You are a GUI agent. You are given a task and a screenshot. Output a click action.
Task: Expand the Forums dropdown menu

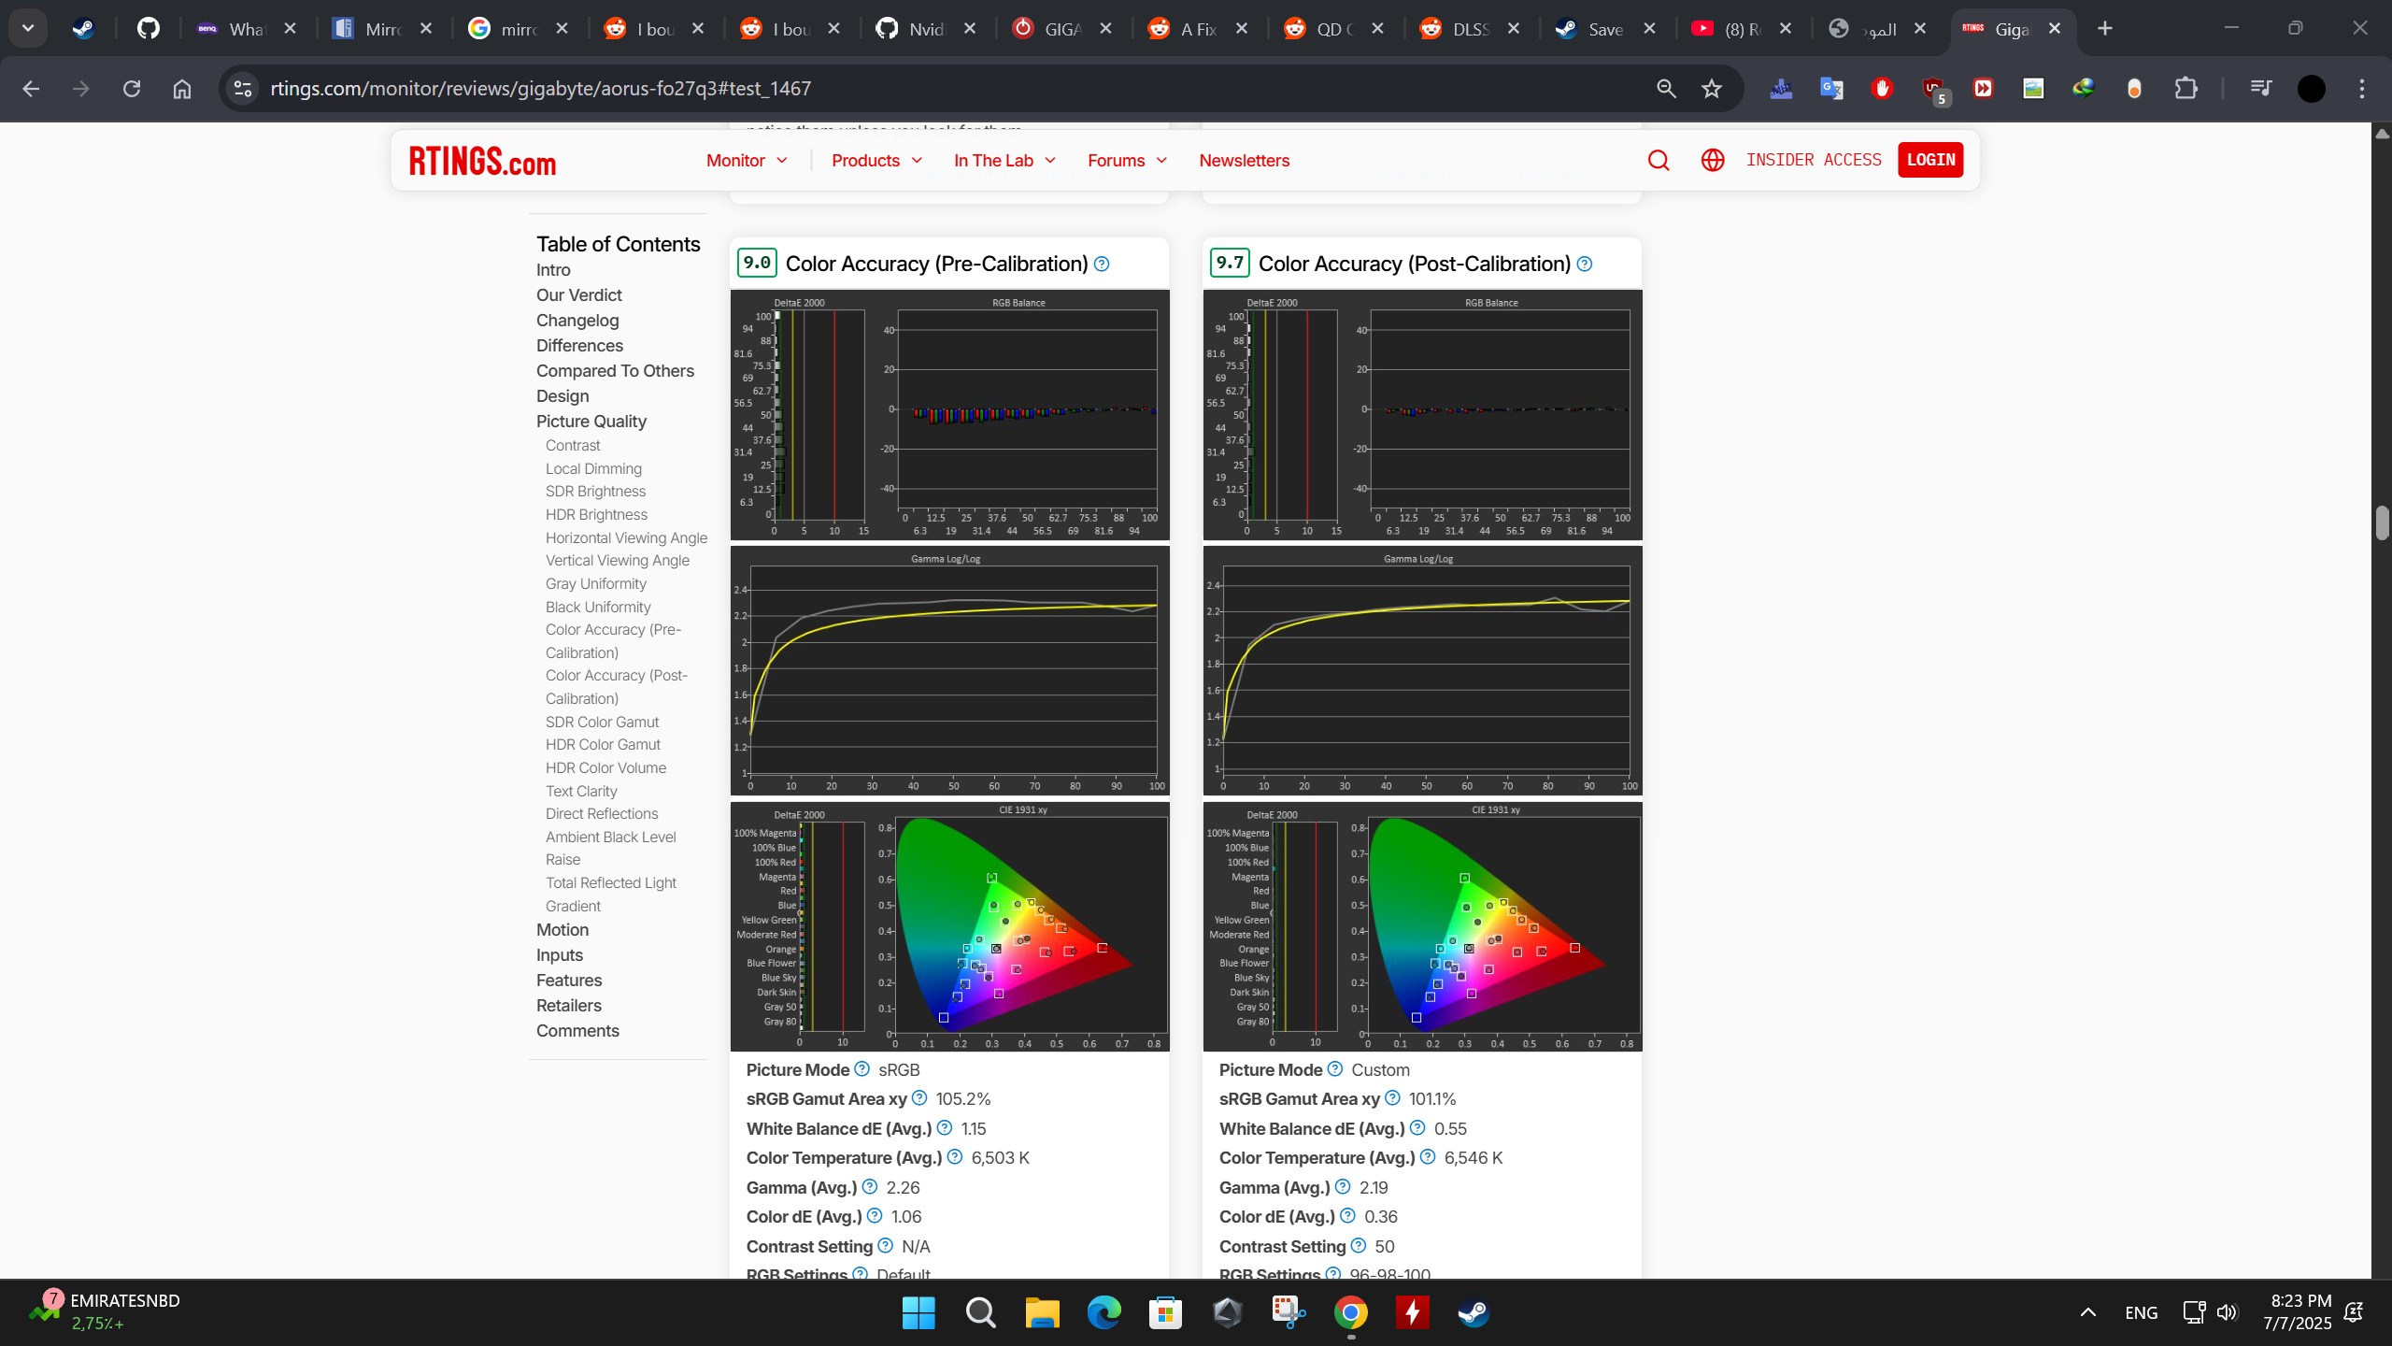point(1128,161)
